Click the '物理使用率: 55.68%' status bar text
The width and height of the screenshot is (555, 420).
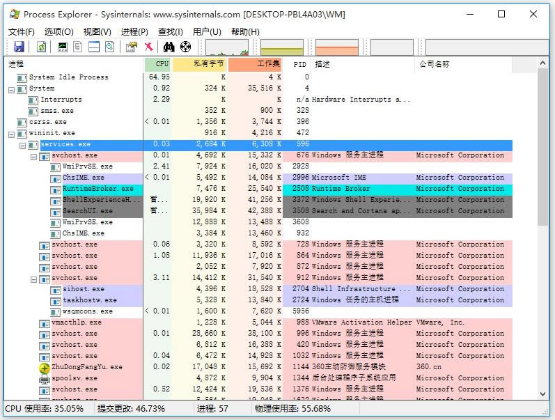point(292,409)
